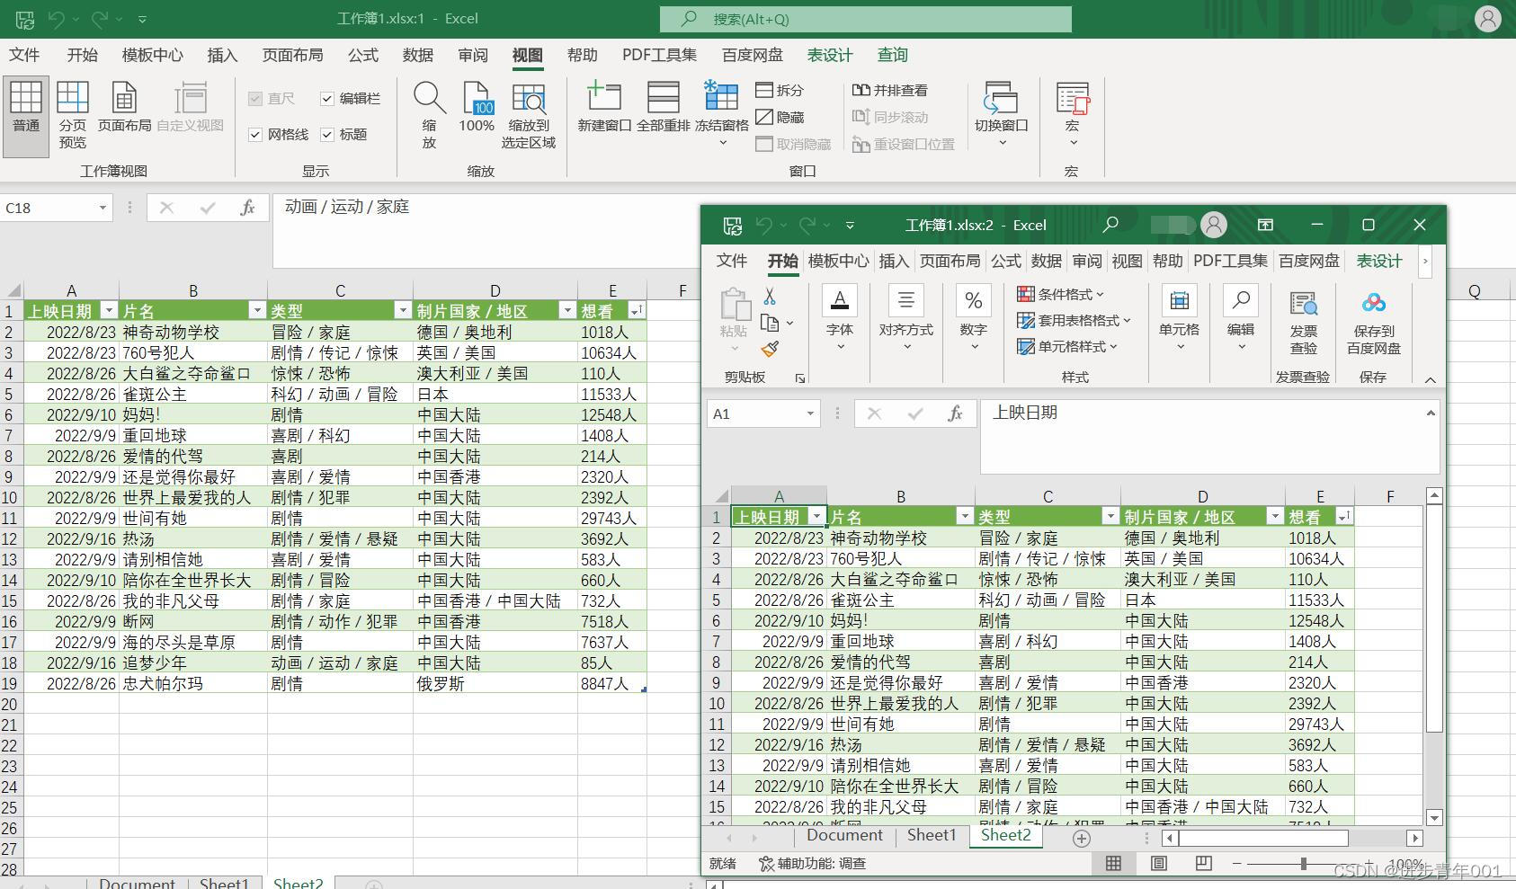
Task: Set zoom to 100% icon
Action: point(477,98)
